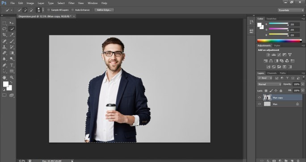Add a Photo Filter adjustment
Viewport: 306px width, 162px height.
pyautogui.click(x=281, y=61)
